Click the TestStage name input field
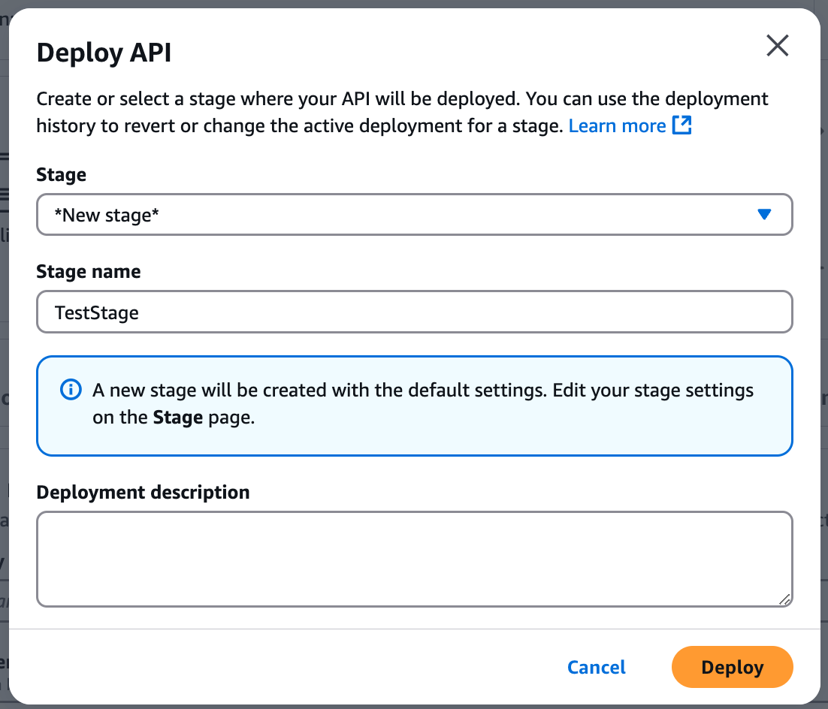The image size is (828, 709). click(413, 312)
